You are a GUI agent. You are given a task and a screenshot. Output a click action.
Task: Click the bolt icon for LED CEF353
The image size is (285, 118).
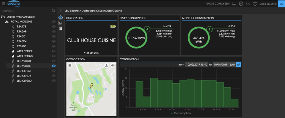[x=13, y=71]
